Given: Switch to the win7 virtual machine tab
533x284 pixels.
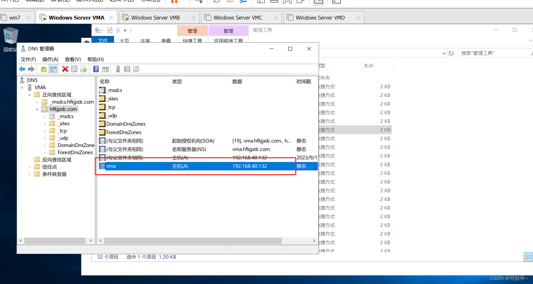Looking at the screenshot, I should point(15,18).
